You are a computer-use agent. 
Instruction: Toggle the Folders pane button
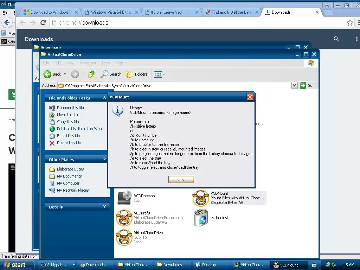(137, 74)
